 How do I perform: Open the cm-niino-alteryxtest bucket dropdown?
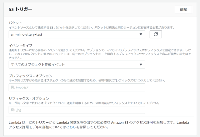click(77, 34)
